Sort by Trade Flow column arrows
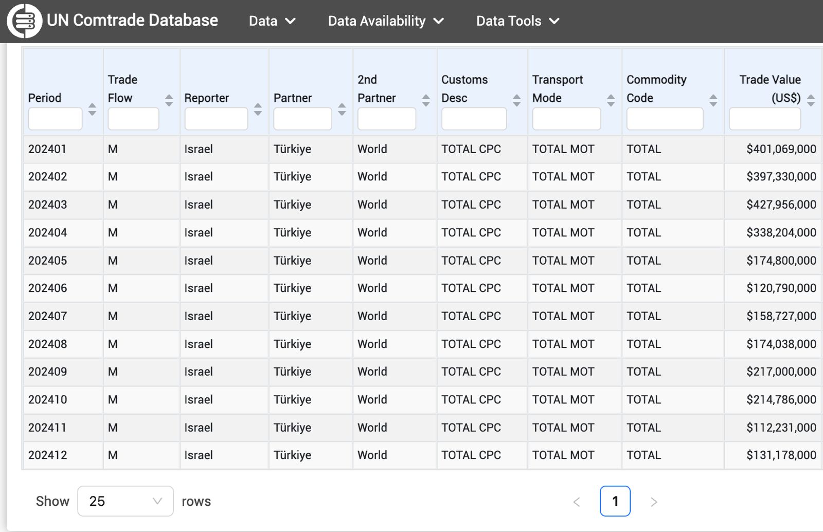Viewport: 823px width, 532px height. 169,100
